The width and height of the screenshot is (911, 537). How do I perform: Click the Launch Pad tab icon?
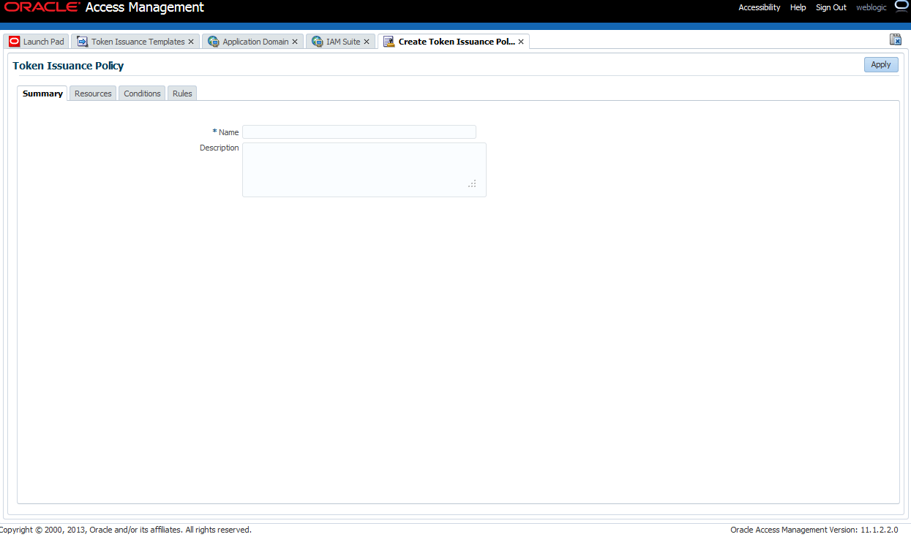pyautogui.click(x=14, y=42)
